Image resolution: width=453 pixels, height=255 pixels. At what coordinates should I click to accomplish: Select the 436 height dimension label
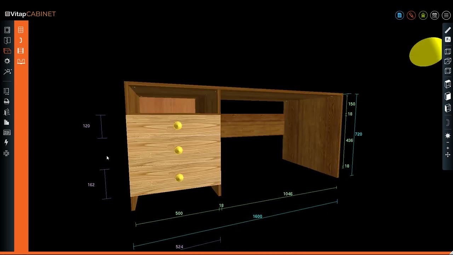tap(349, 141)
